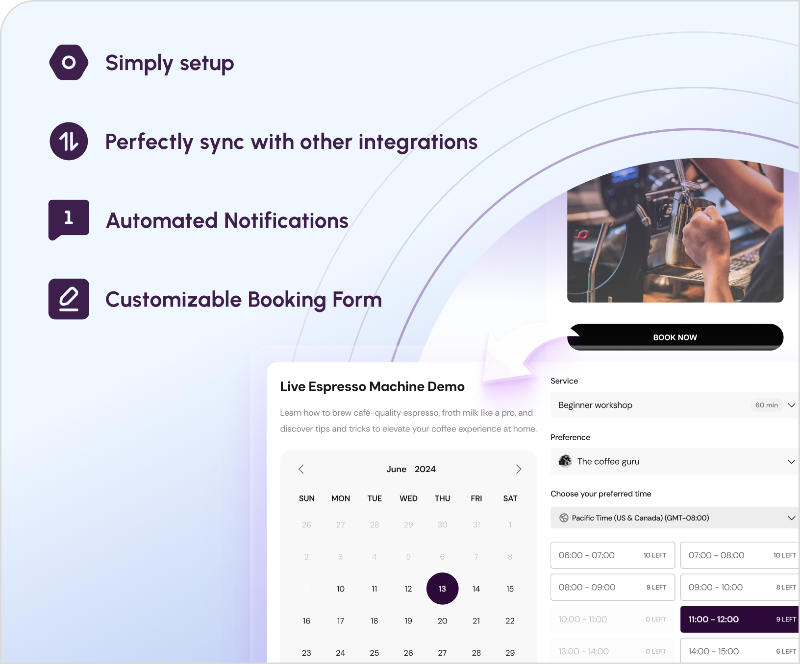Click the hexagon Simply setup icon
Image resolution: width=800 pixels, height=664 pixels.
[69, 63]
